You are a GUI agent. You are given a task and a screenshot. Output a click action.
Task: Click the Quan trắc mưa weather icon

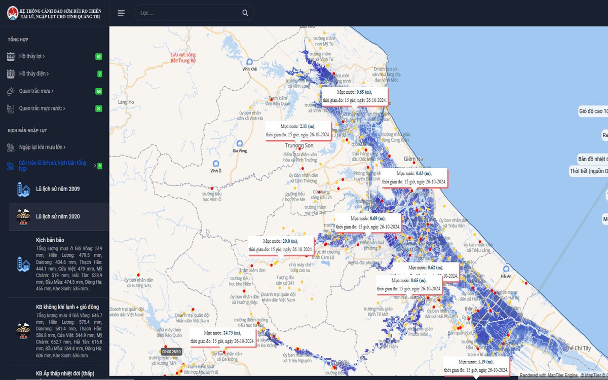[x=11, y=91]
